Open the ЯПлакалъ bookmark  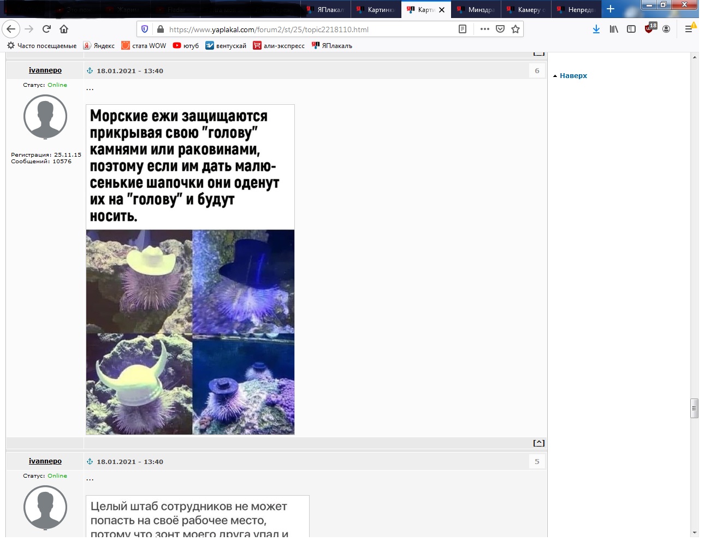(x=332, y=45)
